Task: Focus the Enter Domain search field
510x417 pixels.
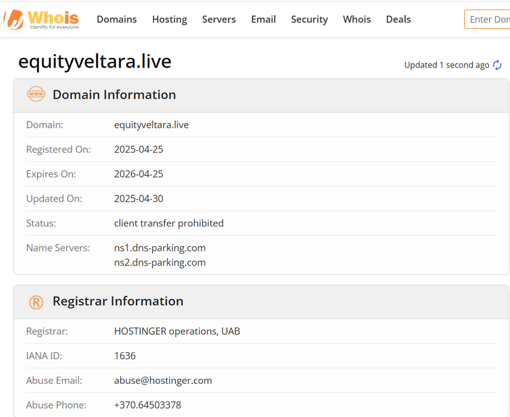Action: [x=487, y=20]
